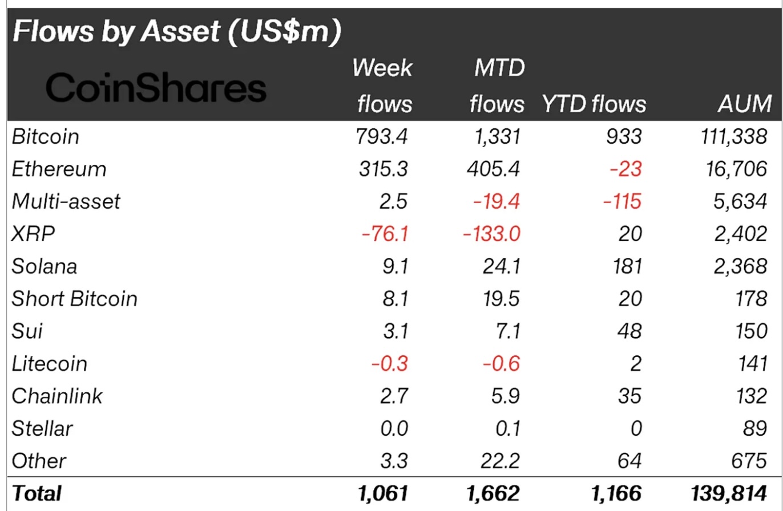Click the Short Bitcoin row label
The width and height of the screenshot is (783, 511).
(74, 299)
